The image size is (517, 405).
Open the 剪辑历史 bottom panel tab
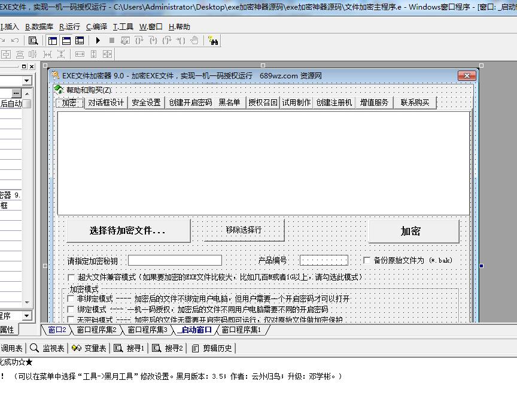pyautogui.click(x=212, y=348)
